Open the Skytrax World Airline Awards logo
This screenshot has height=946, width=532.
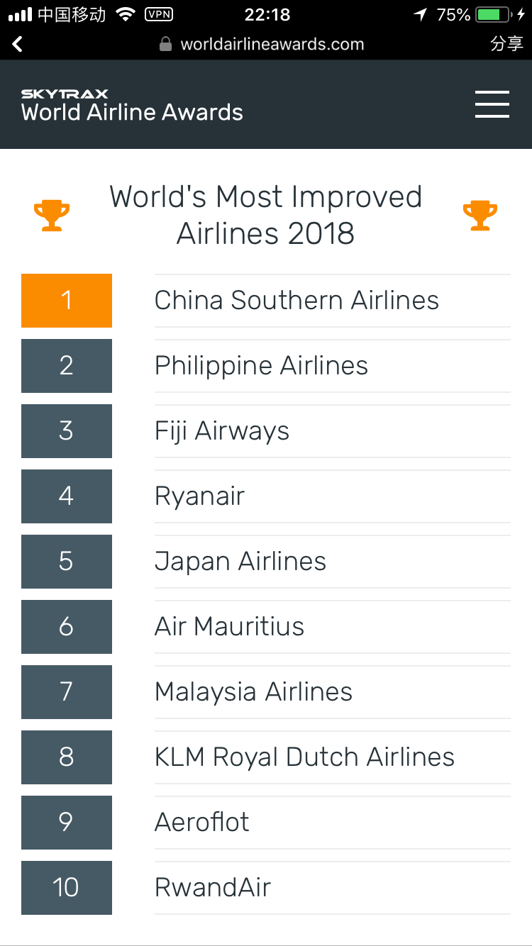[132, 106]
